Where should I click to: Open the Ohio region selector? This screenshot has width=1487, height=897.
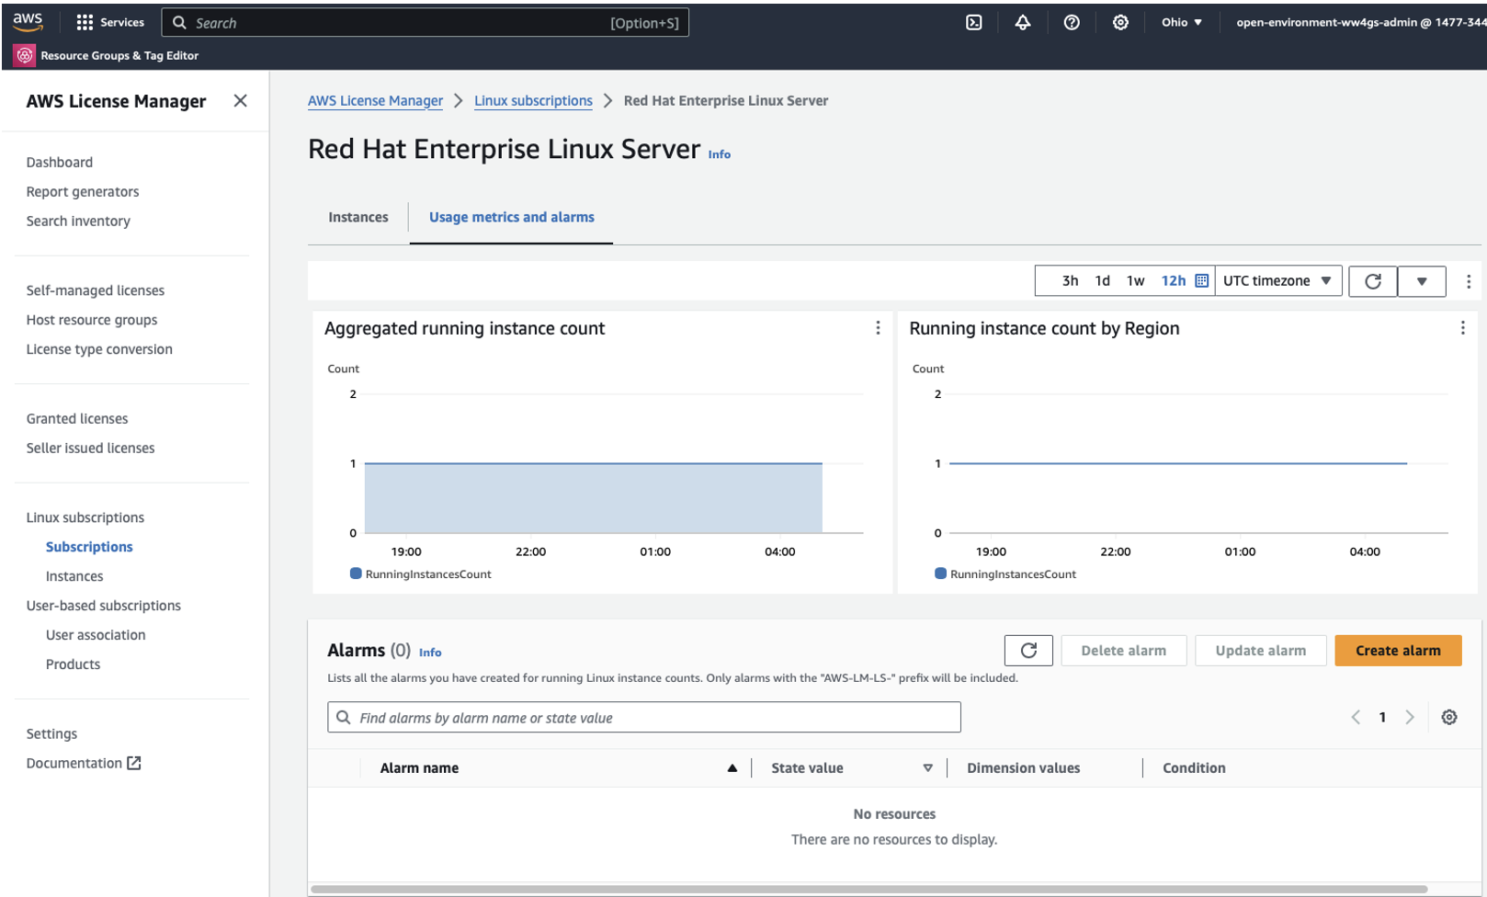click(1182, 22)
